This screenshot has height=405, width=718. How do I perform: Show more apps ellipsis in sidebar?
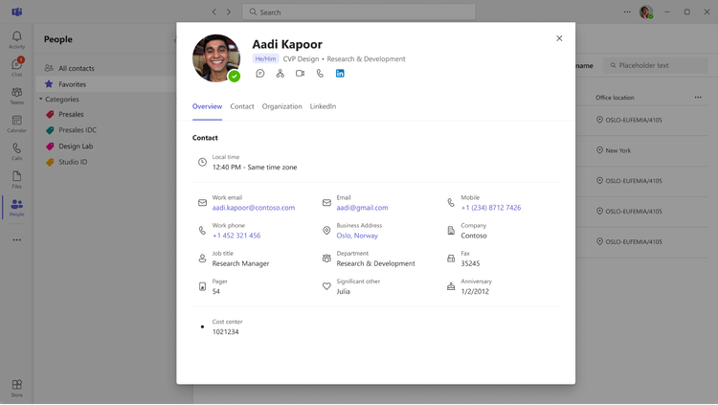[x=17, y=240]
